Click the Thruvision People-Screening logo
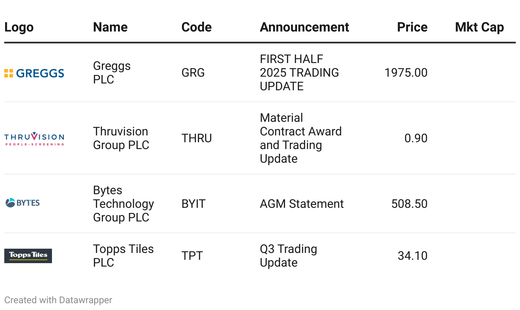Screen dimensions: 520x310 34,139
